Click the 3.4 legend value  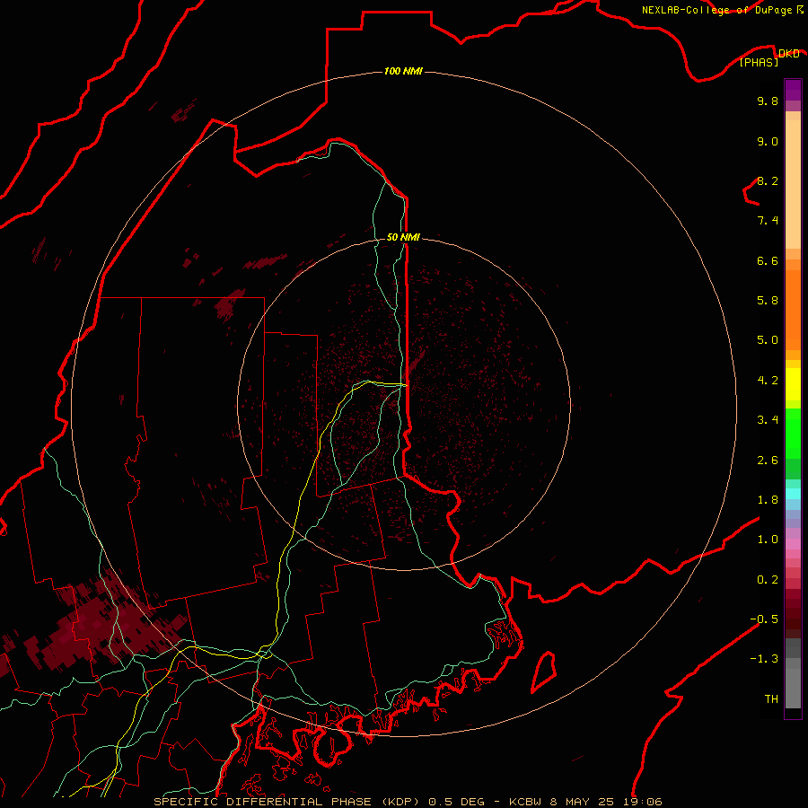pos(768,420)
